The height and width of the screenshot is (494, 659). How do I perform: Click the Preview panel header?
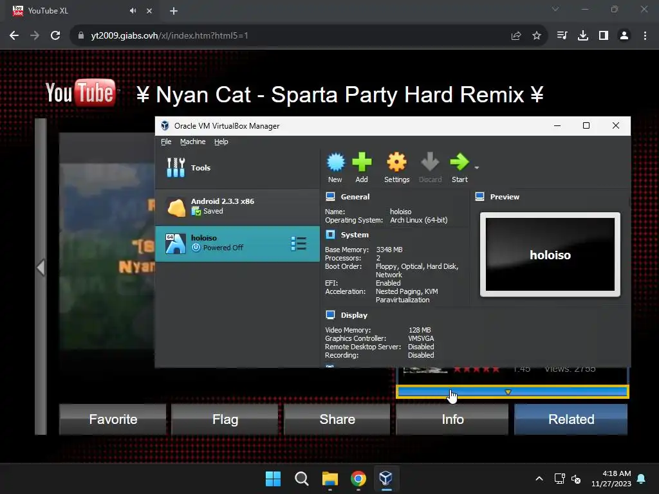coord(505,197)
